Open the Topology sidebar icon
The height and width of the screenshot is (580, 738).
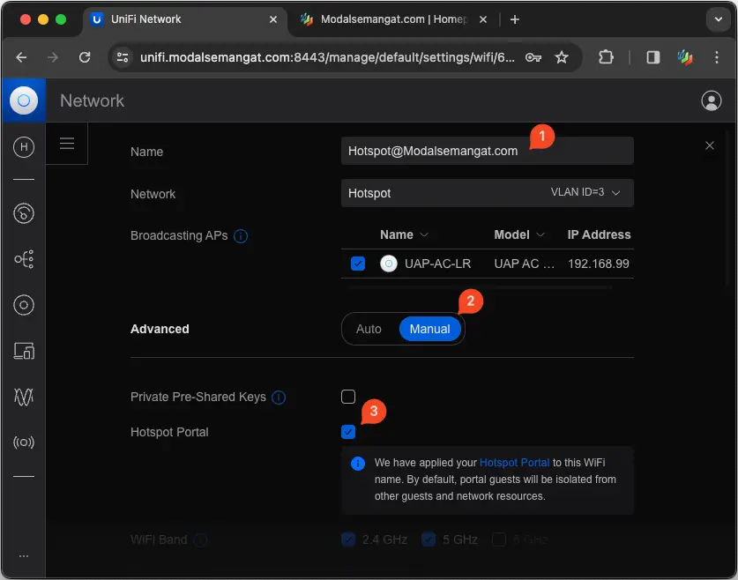tap(24, 259)
